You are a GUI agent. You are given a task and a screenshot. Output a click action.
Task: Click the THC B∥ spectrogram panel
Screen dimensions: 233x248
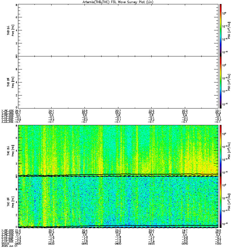118,202
